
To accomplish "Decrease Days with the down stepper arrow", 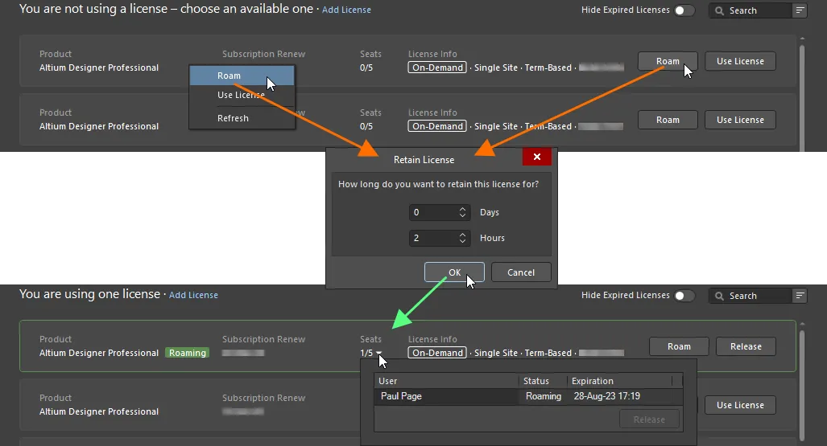I will click(462, 216).
